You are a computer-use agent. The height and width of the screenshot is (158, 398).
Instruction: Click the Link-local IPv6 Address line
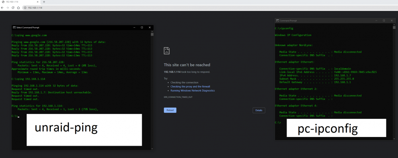[x=328, y=72]
